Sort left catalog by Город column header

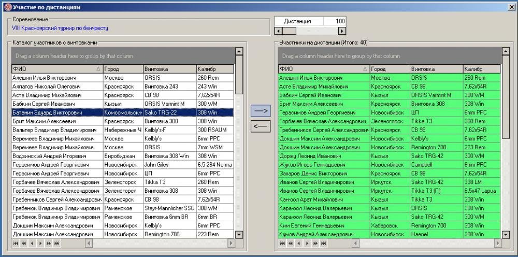point(123,69)
